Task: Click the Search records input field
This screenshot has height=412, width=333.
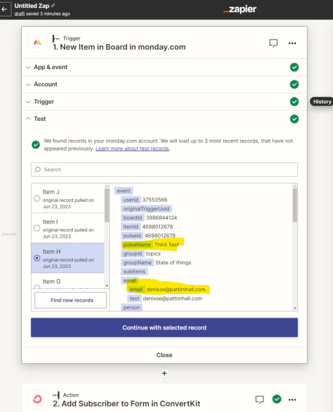Action: pyautogui.click(x=164, y=169)
